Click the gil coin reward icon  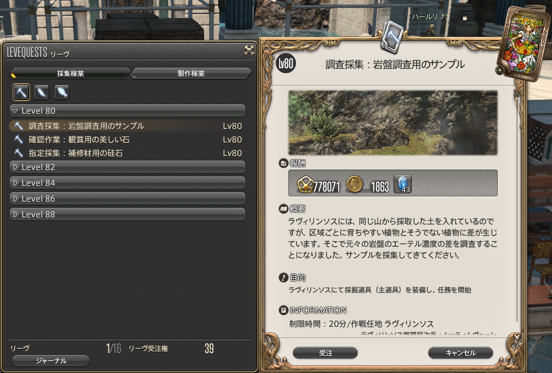pyautogui.click(x=355, y=184)
